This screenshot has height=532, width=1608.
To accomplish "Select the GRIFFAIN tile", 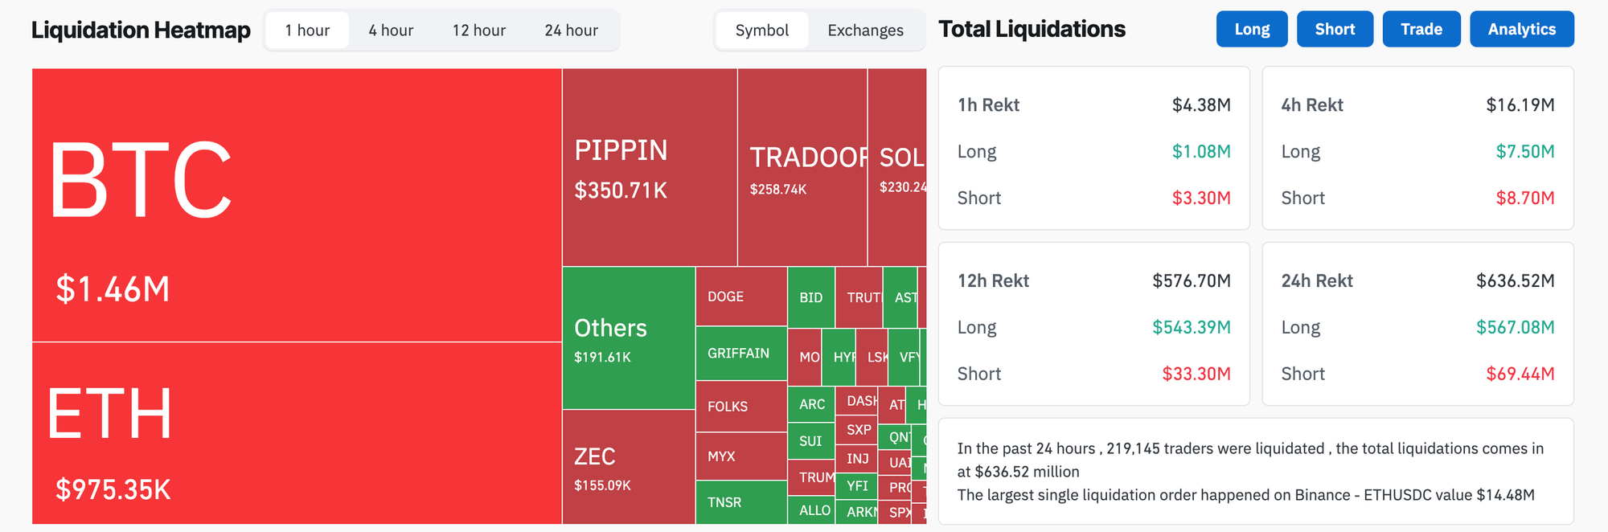I will click(740, 354).
